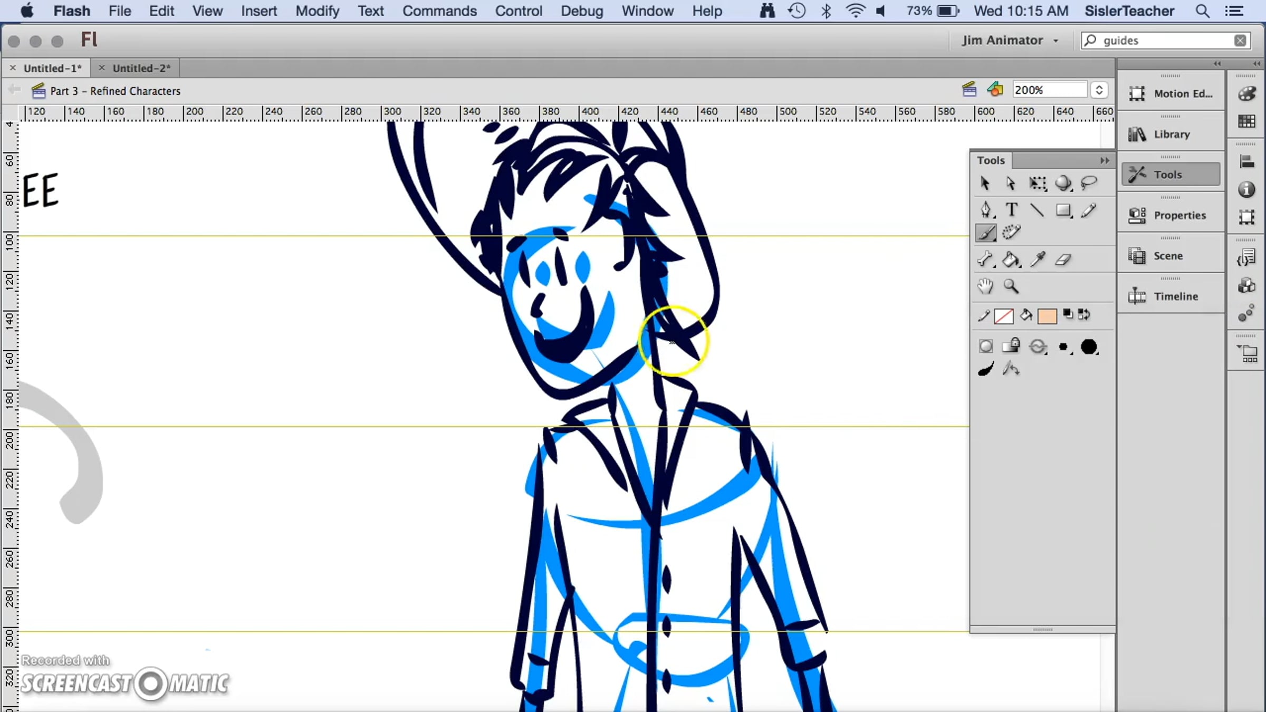
Task: Select the Lasso tool
Action: pyautogui.click(x=1089, y=183)
